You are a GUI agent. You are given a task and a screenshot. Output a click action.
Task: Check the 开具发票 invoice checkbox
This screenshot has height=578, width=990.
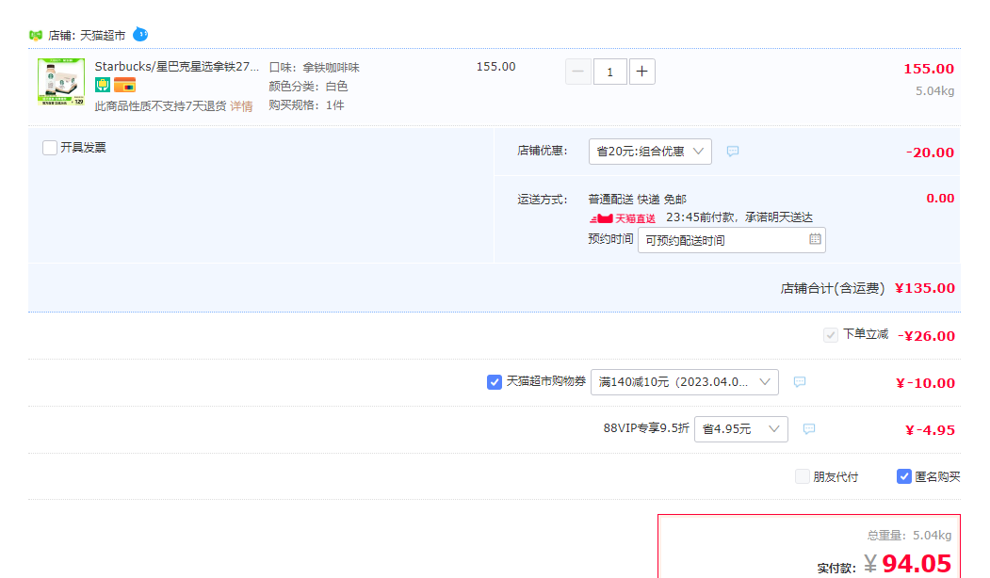50,148
